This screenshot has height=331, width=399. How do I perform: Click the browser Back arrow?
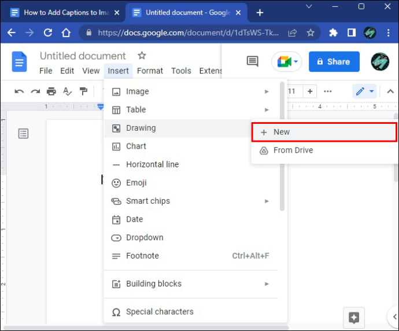point(12,32)
